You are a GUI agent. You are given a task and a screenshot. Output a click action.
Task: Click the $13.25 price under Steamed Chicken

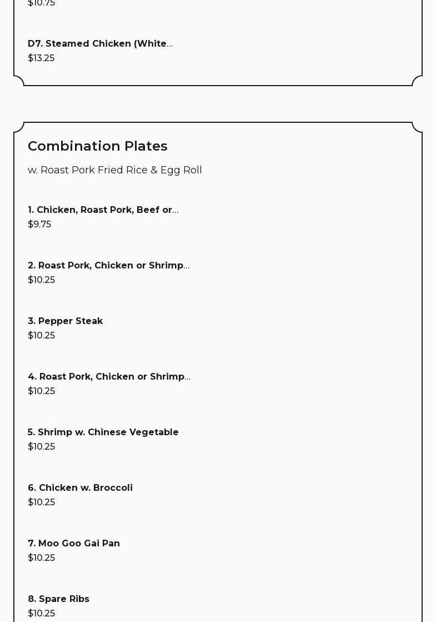(x=41, y=58)
